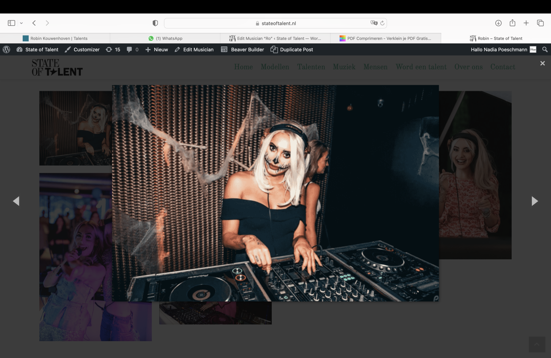
Task: Switch to the WhatsApp tab
Action: coord(165,38)
